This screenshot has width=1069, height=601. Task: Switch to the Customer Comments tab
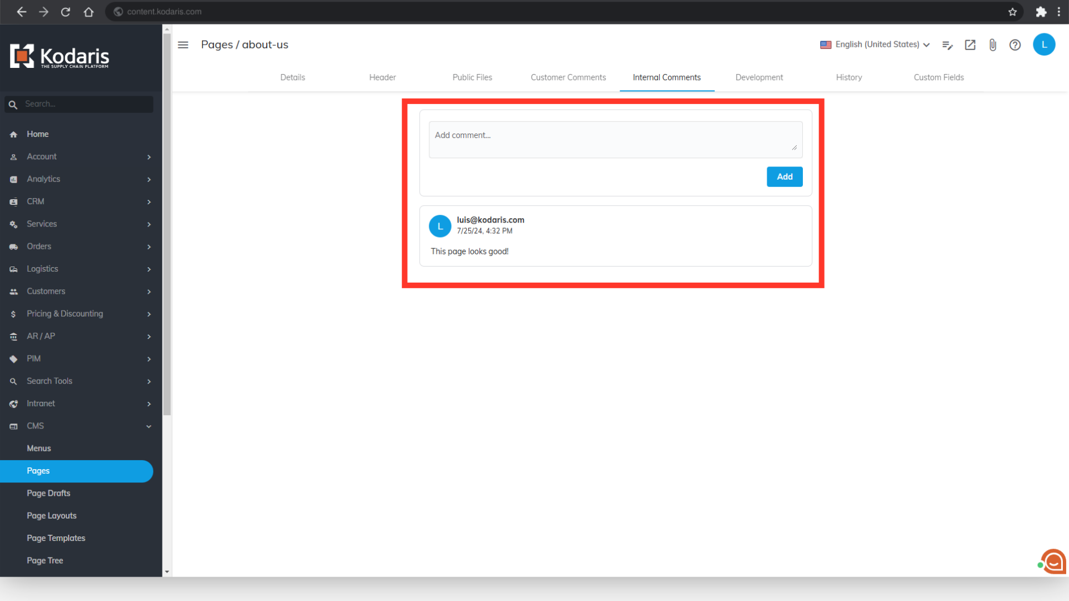(x=568, y=77)
